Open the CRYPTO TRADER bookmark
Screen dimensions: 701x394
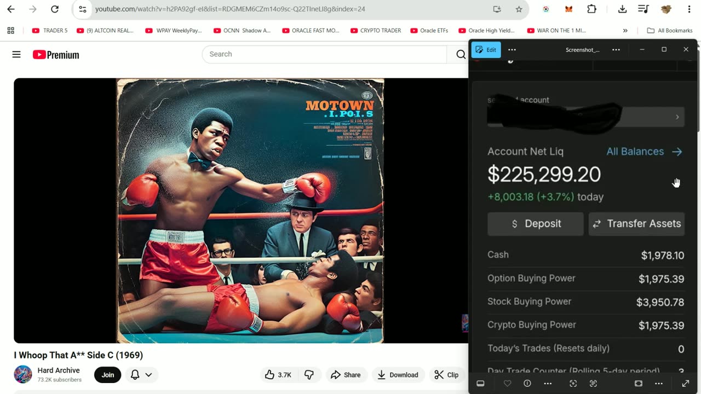pos(376,31)
